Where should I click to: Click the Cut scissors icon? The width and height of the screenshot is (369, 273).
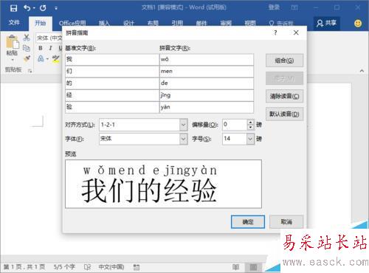pyautogui.click(x=27, y=38)
